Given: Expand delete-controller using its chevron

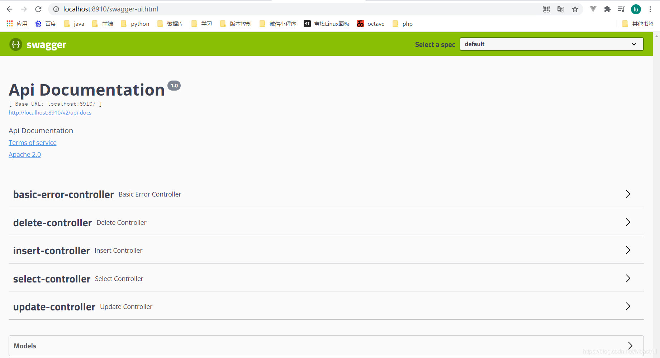Looking at the screenshot, I should coord(628,222).
